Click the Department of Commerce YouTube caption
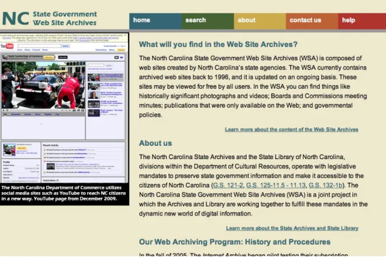 click(x=64, y=194)
